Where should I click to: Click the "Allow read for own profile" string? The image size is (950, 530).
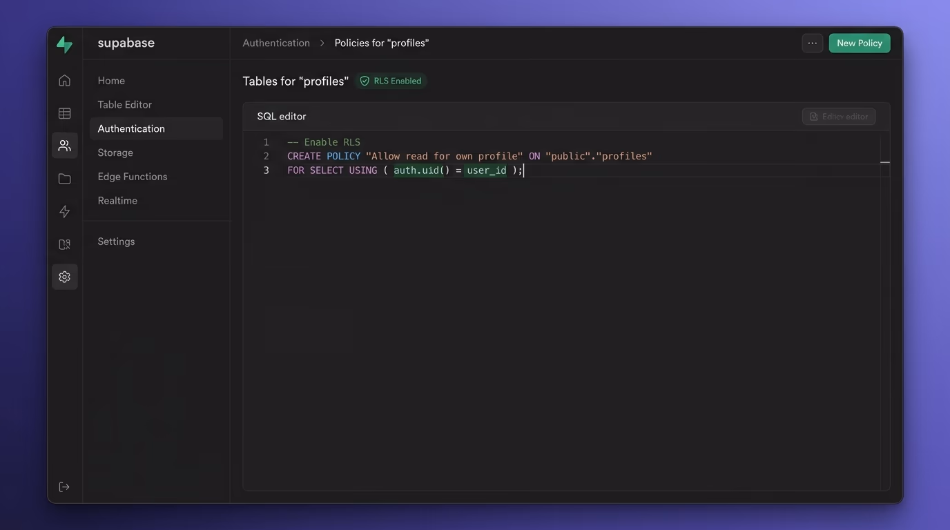445,156
